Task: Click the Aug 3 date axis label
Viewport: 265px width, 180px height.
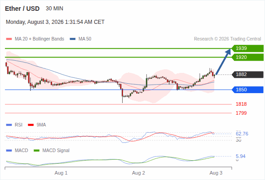Action: [216, 173]
